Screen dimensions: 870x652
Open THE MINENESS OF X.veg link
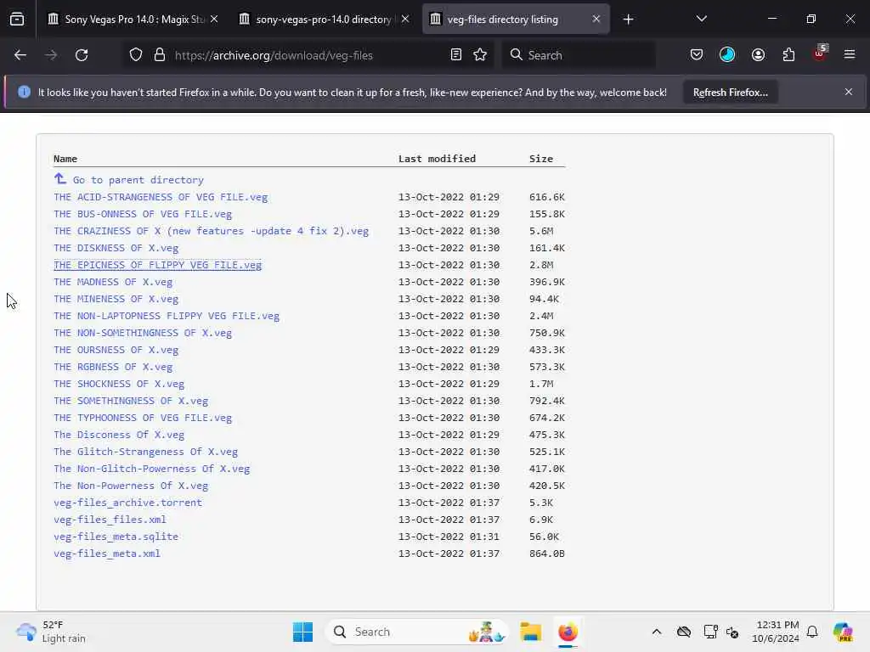tap(116, 299)
